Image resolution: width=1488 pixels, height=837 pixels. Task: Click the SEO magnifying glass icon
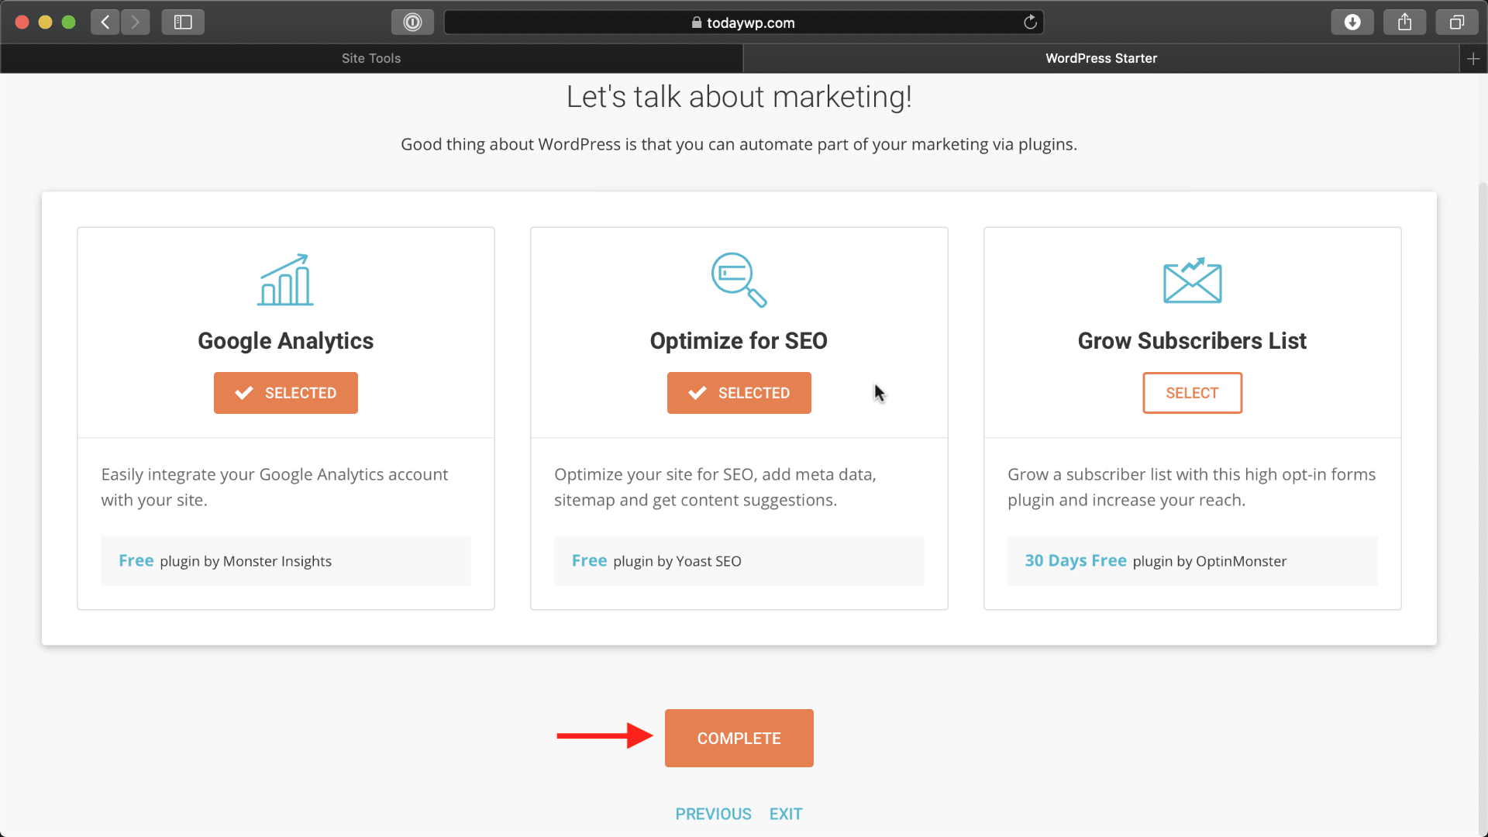(739, 280)
